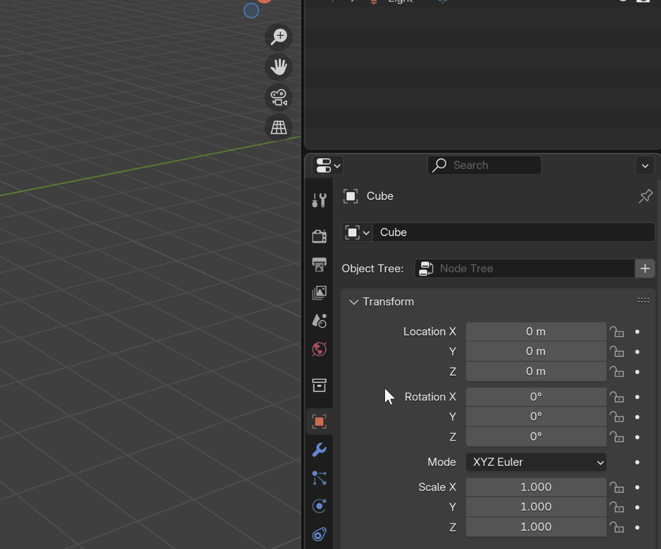The height and width of the screenshot is (549, 661).
Task: Pin the properties context with the pin icon
Action: click(x=646, y=196)
